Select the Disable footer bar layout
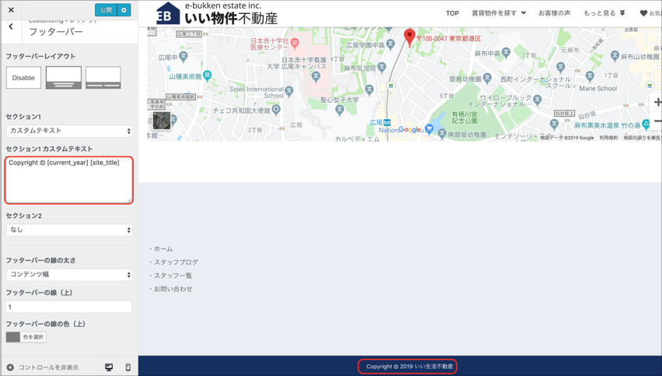Image resolution: width=662 pixels, height=376 pixels. pyautogui.click(x=23, y=78)
